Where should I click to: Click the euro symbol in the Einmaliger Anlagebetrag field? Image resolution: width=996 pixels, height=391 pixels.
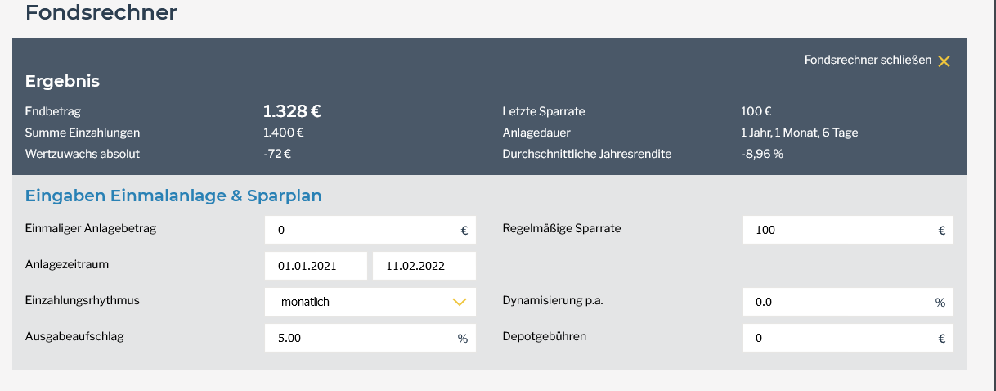point(464,231)
